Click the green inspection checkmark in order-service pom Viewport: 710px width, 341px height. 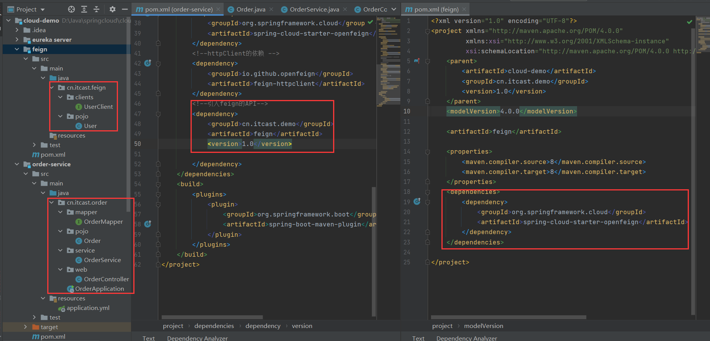coord(370,23)
